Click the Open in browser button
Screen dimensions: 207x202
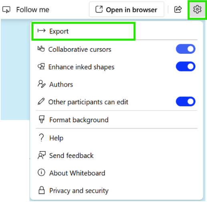pyautogui.click(x=127, y=9)
